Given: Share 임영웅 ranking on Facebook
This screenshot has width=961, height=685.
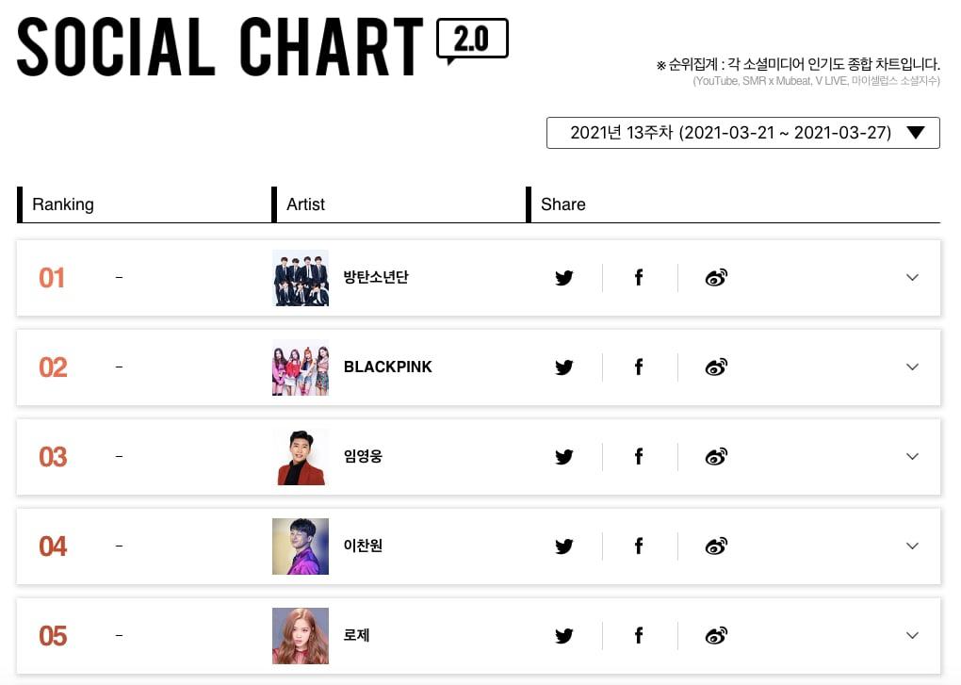Looking at the screenshot, I should pos(639,457).
